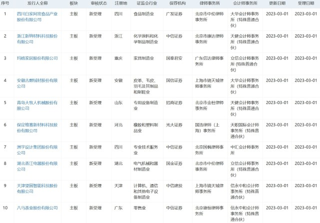The width and height of the screenshot is (320, 223).
Task: Select the 家具制造业 industry cell
Action: point(143,58)
